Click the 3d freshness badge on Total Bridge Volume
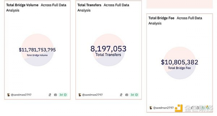The image size is (217, 116). click(63, 95)
